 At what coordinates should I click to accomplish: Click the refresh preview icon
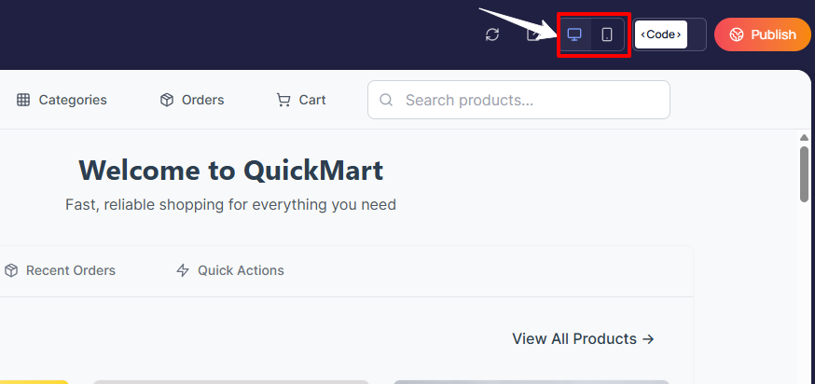click(x=492, y=34)
